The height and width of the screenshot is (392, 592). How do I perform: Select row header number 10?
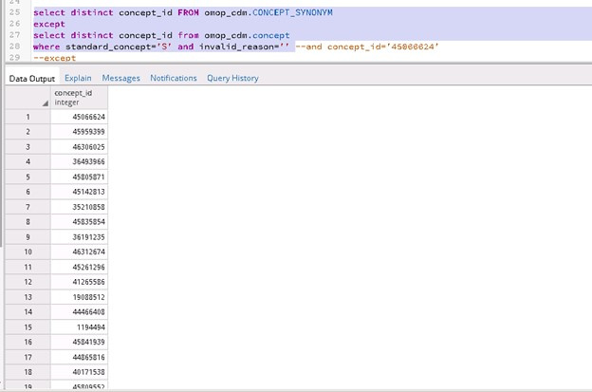coord(28,252)
